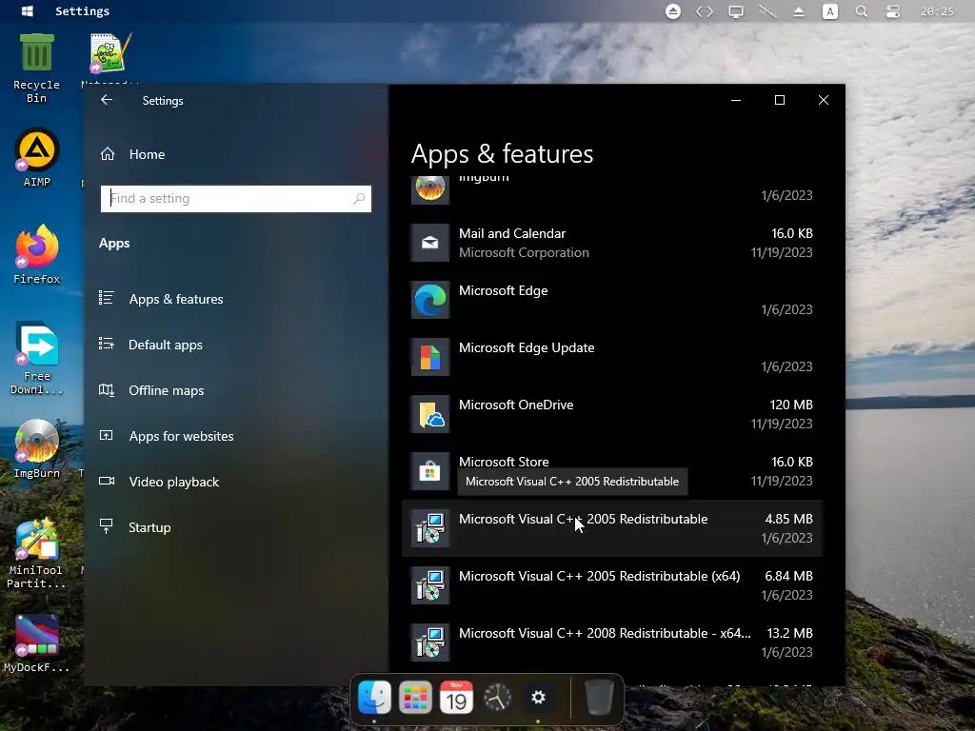
Task: Select MiniTool Partition desktop shortcut
Action: [x=36, y=553]
